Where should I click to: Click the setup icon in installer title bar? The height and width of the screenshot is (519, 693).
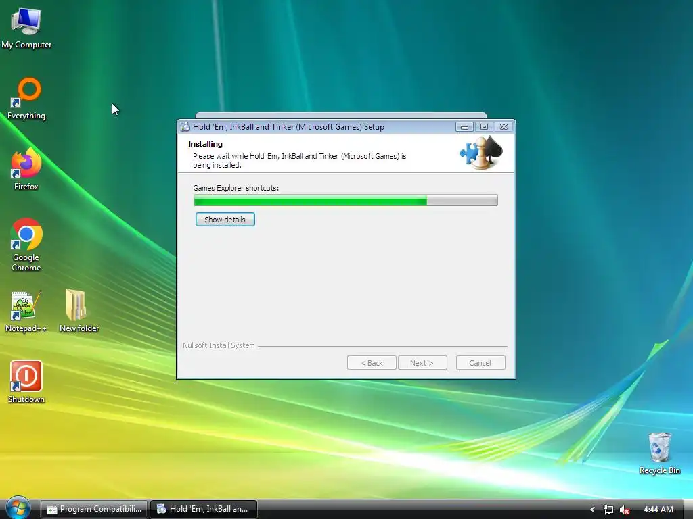(185, 127)
